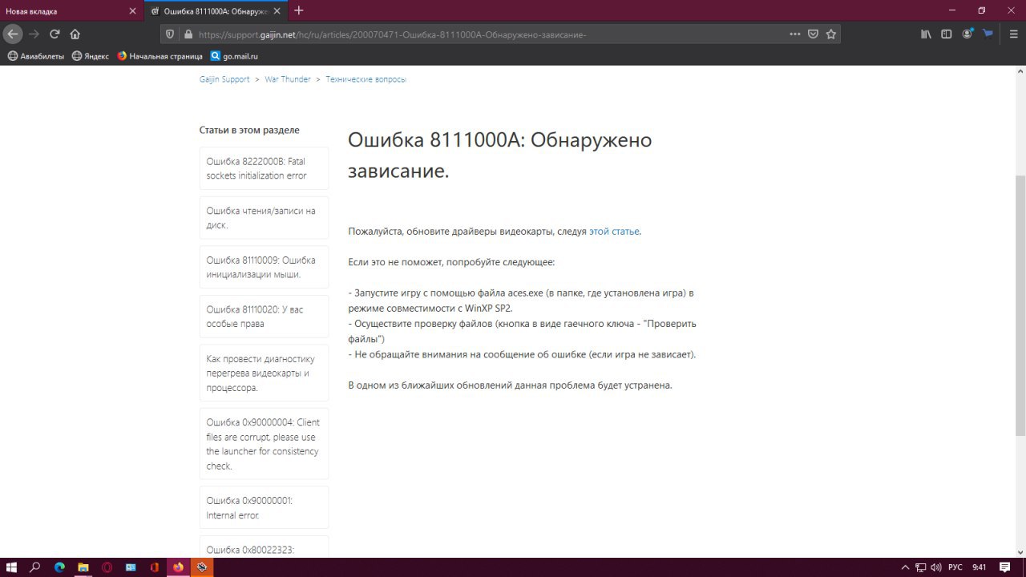Open File Explorer from taskbar
This screenshot has width=1026, height=577.
[83, 567]
